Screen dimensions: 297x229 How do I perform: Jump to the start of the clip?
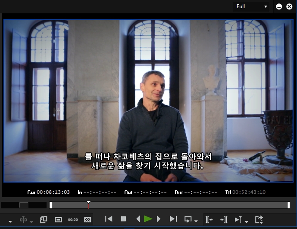(x=109, y=219)
